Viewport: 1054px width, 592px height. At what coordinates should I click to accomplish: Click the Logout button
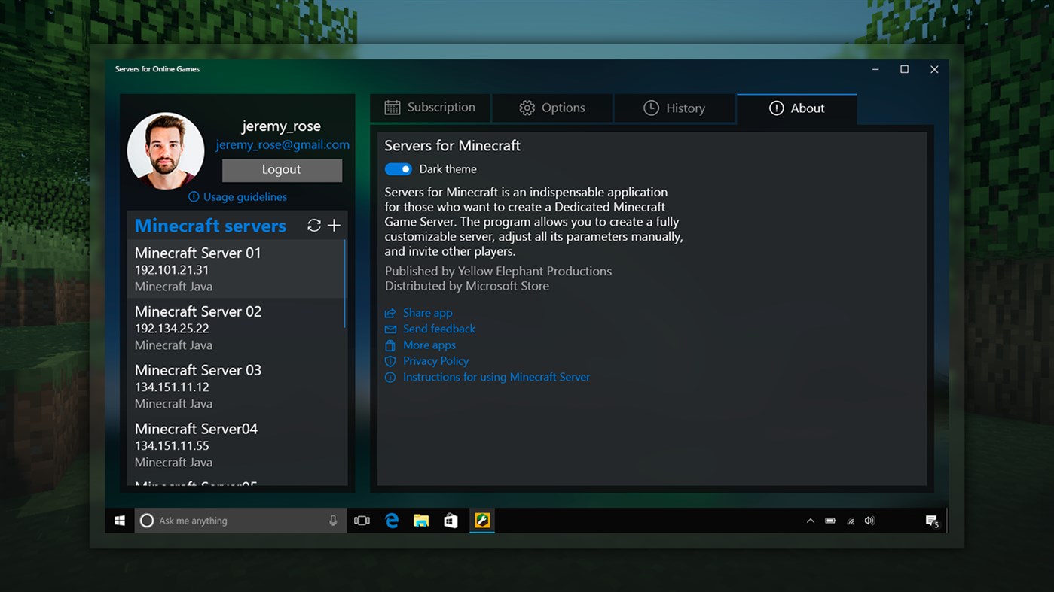[282, 170]
